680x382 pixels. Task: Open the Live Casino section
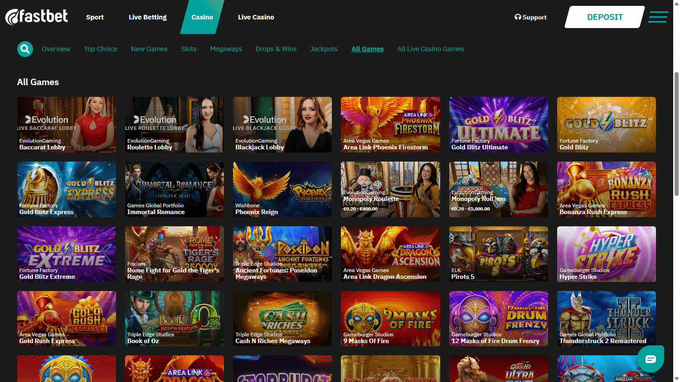[256, 17]
